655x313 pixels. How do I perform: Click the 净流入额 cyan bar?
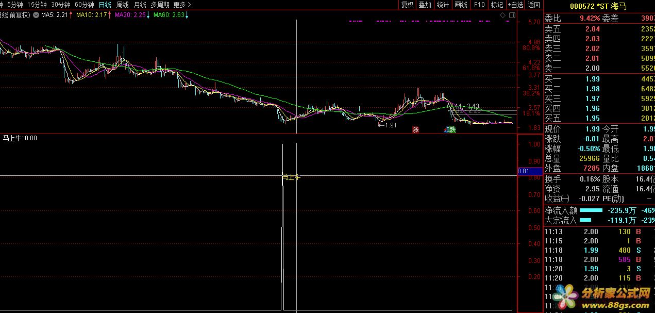click(591, 210)
